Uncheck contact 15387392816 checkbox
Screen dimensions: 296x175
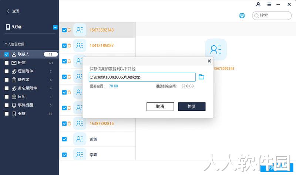point(64,124)
